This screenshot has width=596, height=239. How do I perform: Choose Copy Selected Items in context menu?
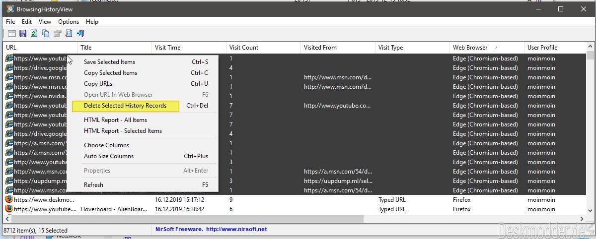(x=143, y=73)
